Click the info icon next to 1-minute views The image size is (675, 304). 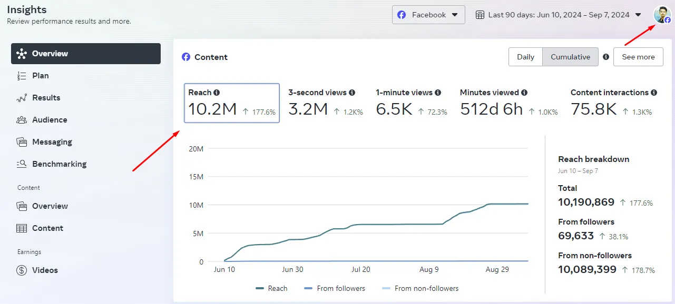point(438,93)
